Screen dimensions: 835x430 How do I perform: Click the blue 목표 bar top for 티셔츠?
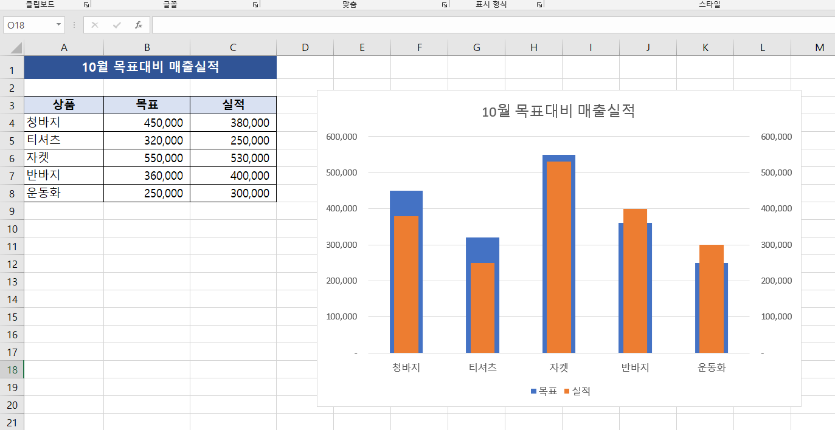pyautogui.click(x=482, y=250)
